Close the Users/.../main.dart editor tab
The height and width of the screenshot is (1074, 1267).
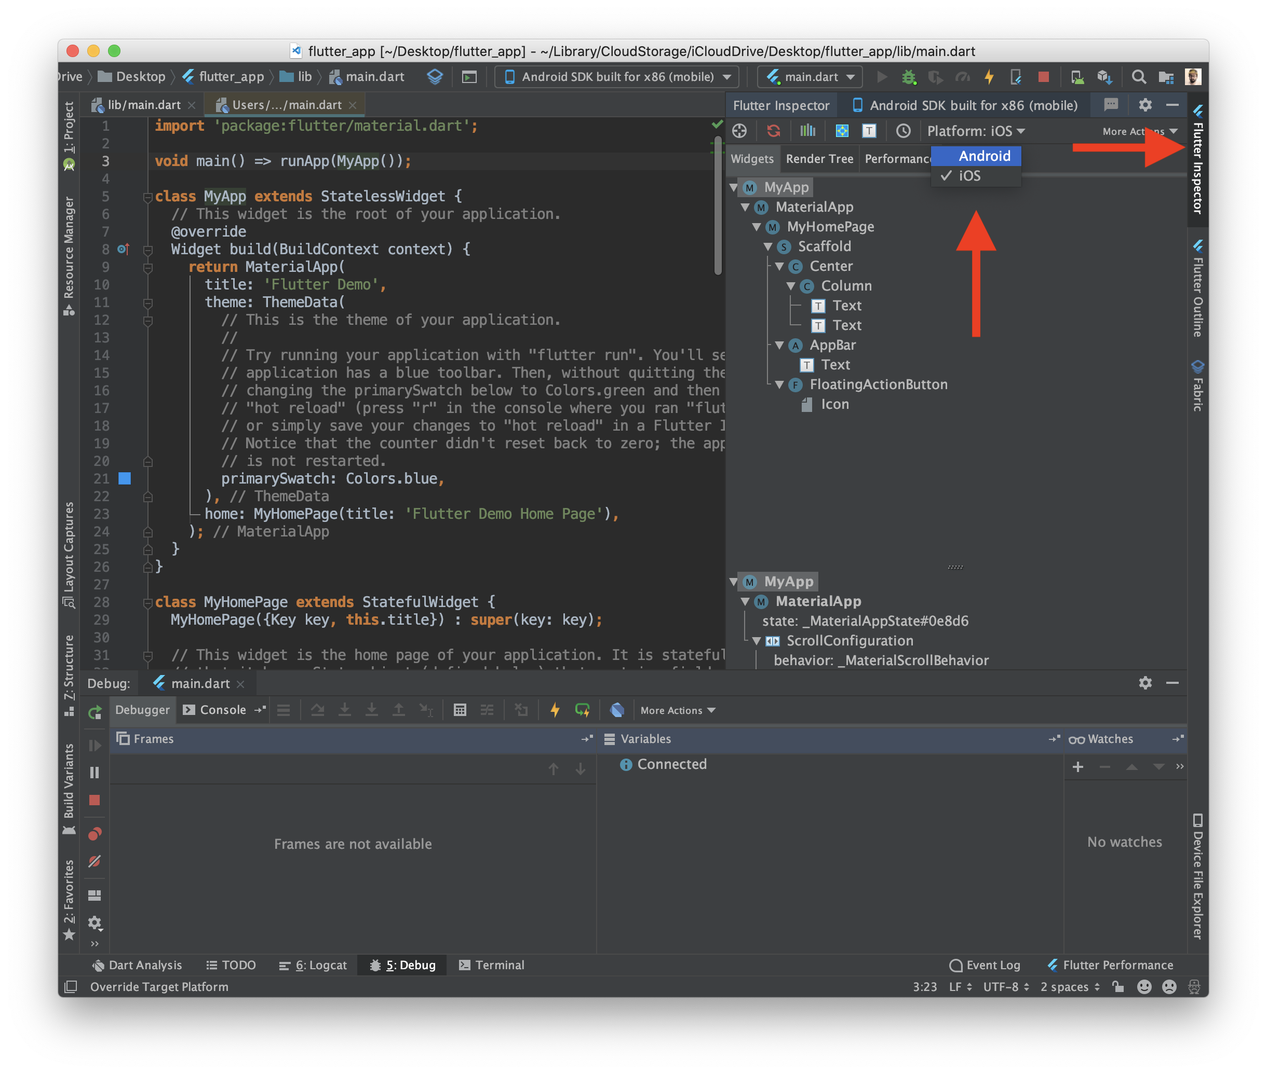click(353, 105)
